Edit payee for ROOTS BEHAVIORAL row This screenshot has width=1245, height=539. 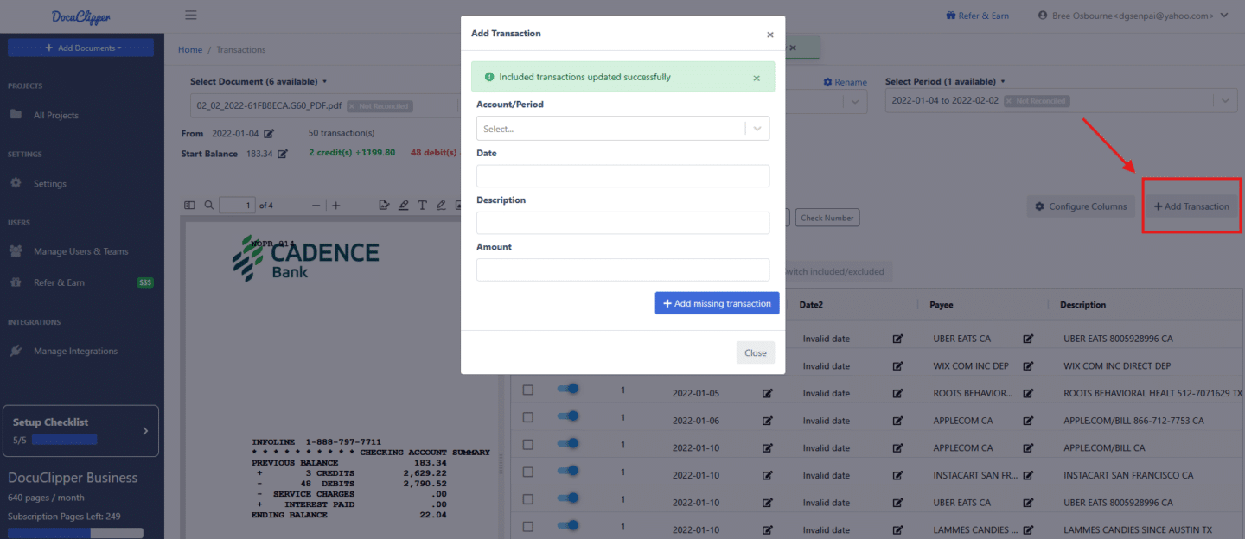tap(1028, 393)
